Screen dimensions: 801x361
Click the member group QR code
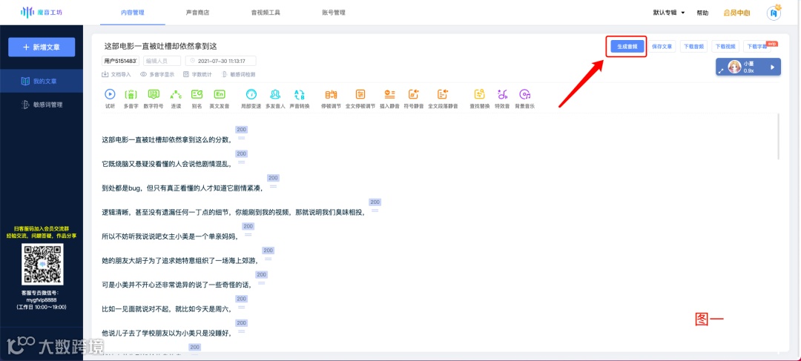click(x=42, y=264)
